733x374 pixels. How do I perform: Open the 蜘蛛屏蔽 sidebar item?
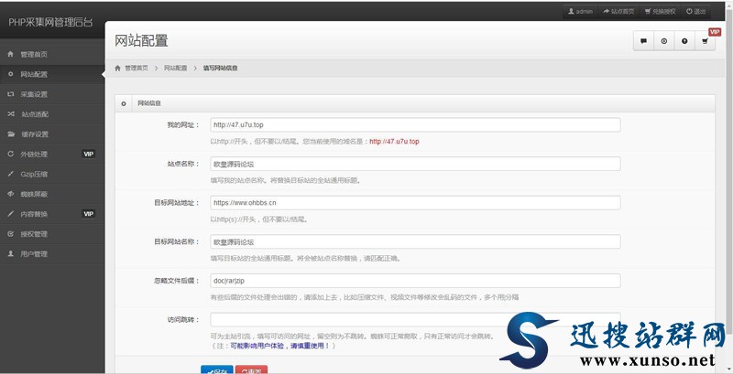click(52, 195)
